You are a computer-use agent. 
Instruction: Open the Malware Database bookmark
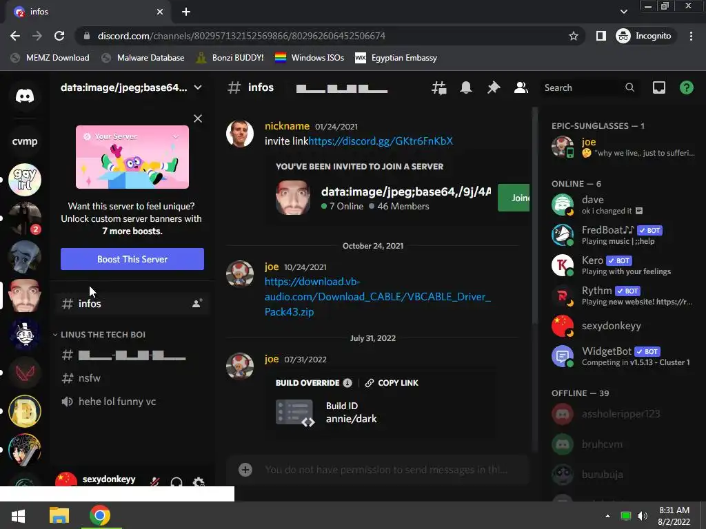coord(143,58)
